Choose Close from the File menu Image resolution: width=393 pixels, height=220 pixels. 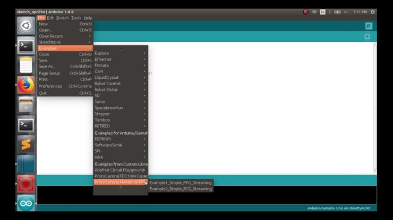(x=65, y=54)
